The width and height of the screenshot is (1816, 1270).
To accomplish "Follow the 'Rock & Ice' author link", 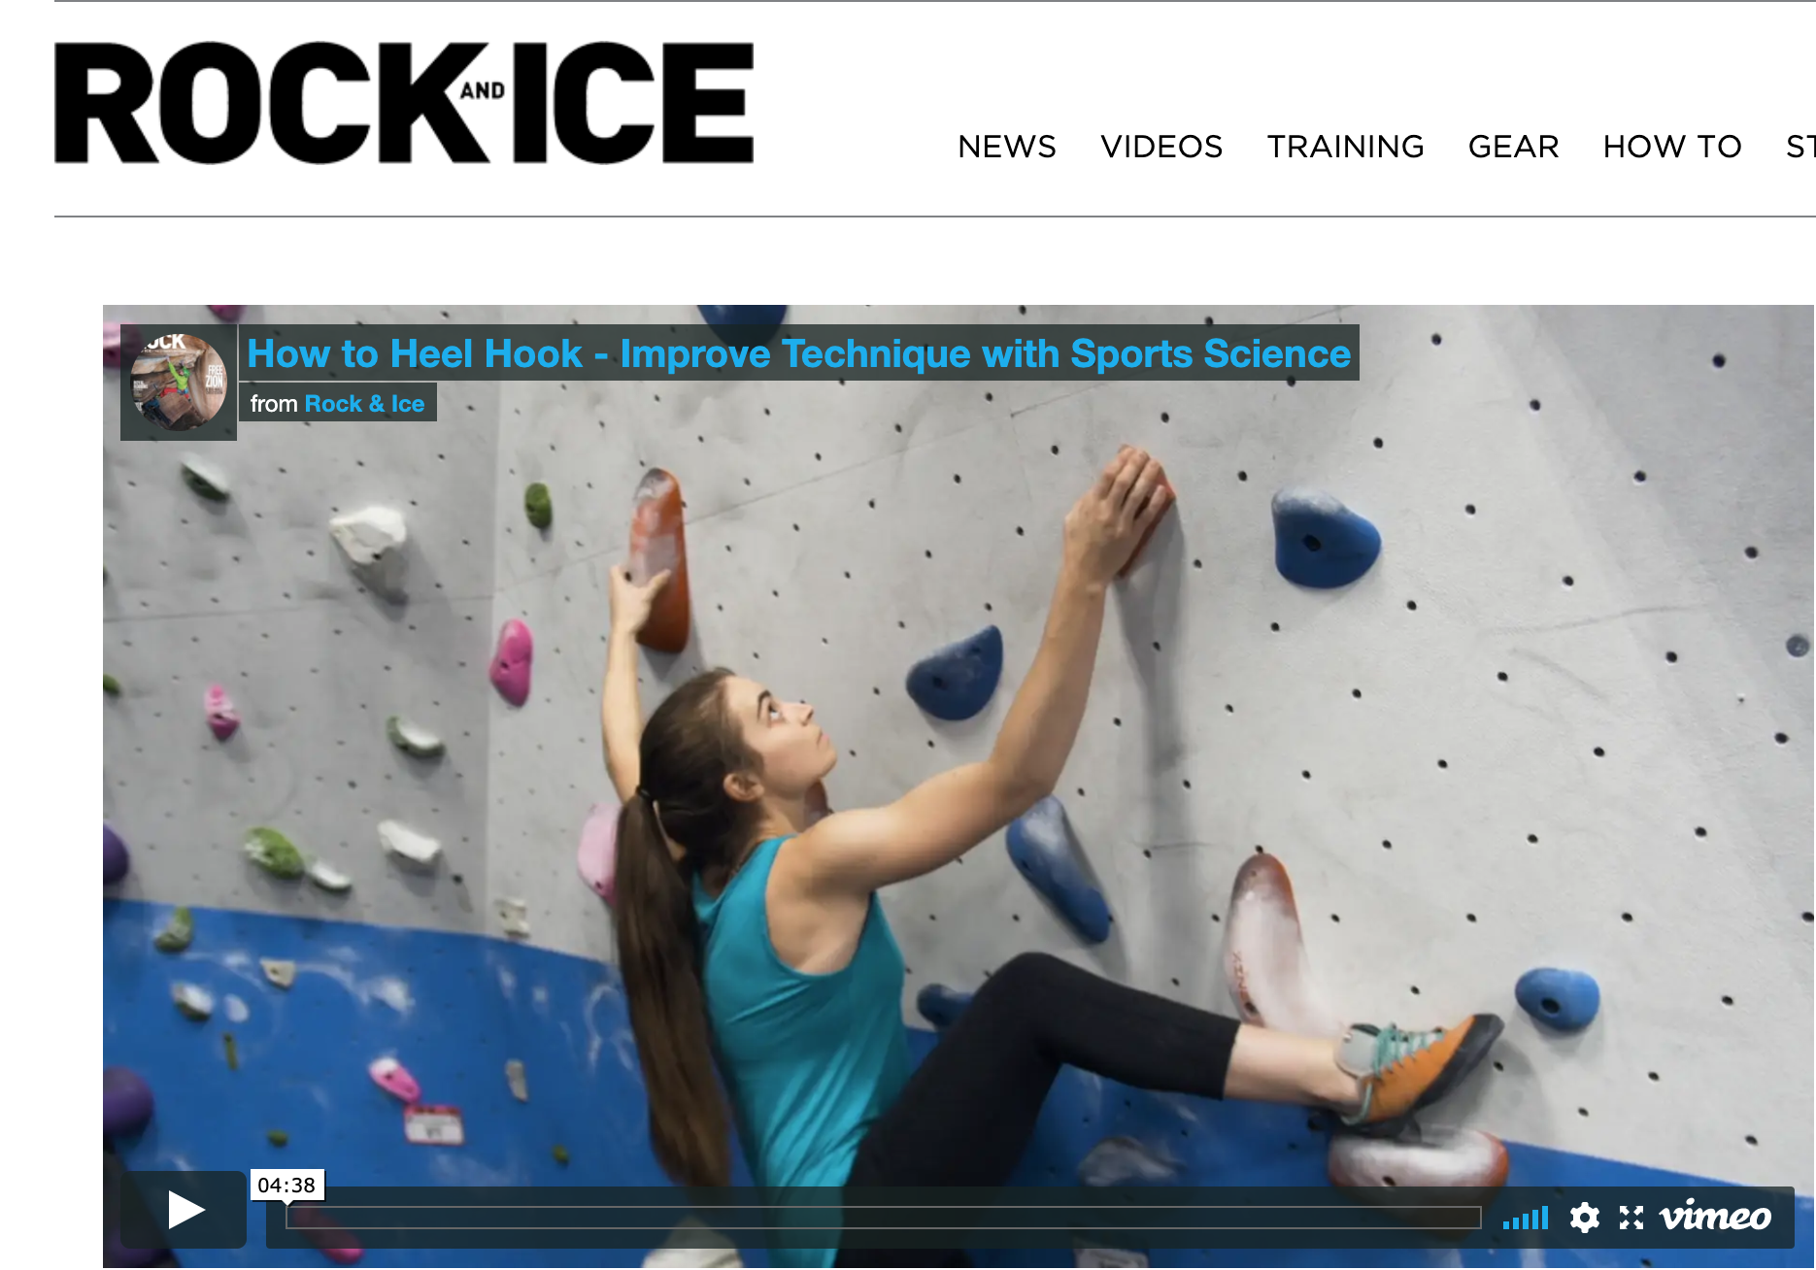I will point(364,404).
